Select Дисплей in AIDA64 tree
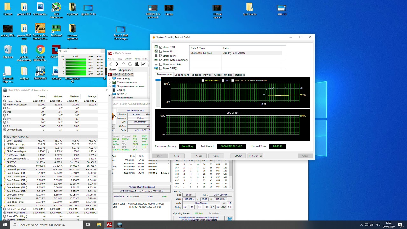This screenshot has height=229, width=407. click(122, 94)
